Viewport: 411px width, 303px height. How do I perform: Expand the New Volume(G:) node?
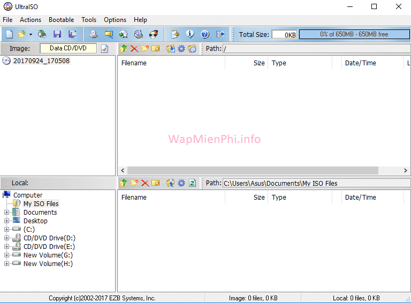(7, 255)
